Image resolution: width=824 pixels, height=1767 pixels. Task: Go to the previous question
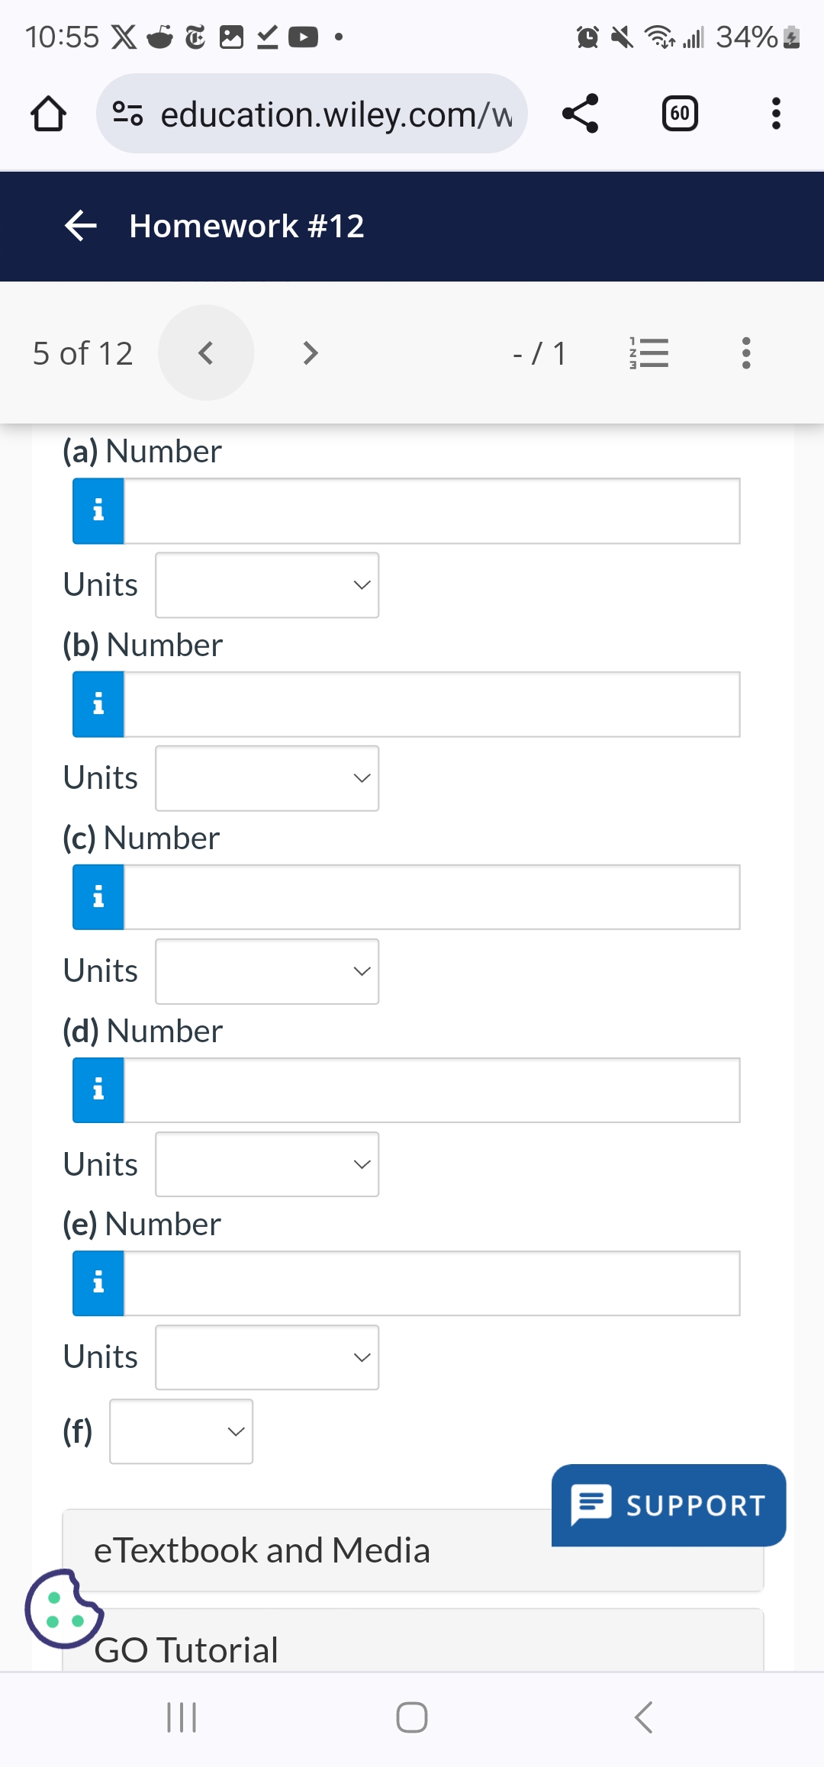(x=205, y=352)
